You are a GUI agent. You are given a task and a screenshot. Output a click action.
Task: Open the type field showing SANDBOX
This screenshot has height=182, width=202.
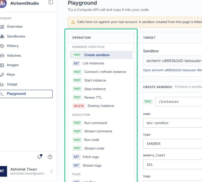[x=173, y=144]
